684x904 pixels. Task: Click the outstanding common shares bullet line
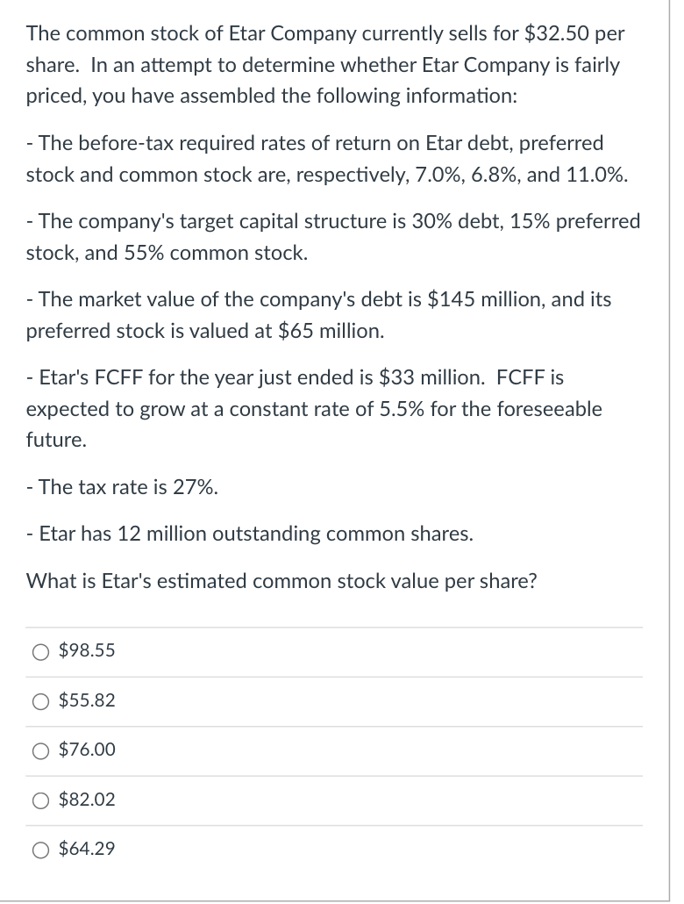(251, 534)
